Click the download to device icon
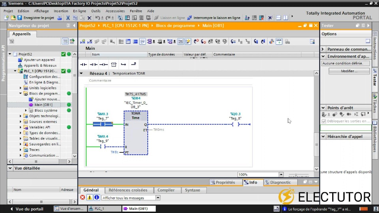Viewport: 379px width, 213px height. click(127, 18)
